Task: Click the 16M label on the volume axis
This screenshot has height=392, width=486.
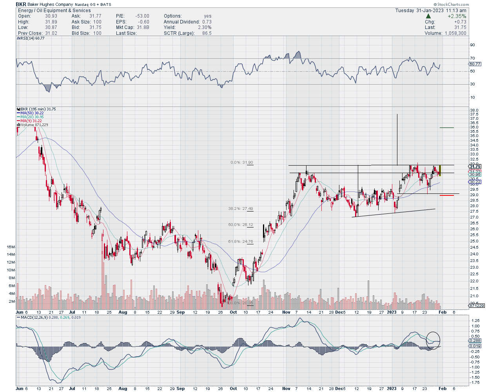Action: pyautogui.click(x=11, y=247)
